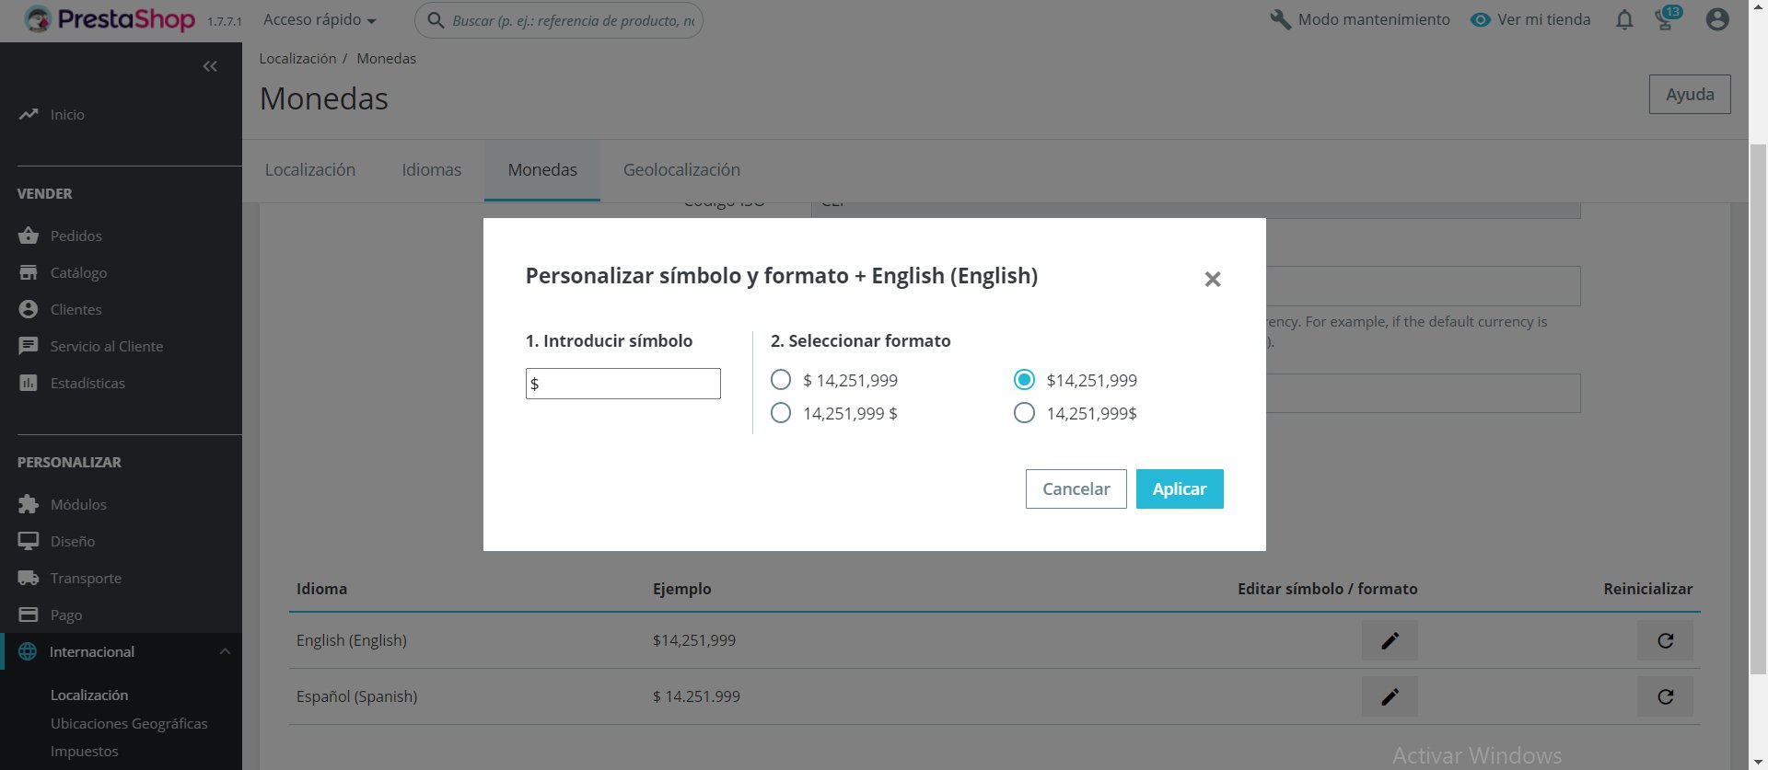This screenshot has width=1768, height=770.
Task: Click the currency symbol input field
Action: 623,384
